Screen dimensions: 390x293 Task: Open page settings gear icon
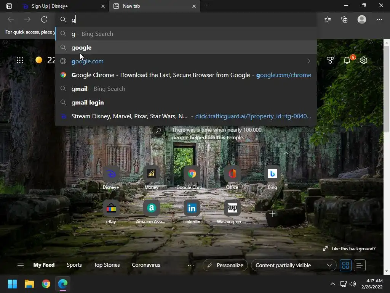coord(364,60)
